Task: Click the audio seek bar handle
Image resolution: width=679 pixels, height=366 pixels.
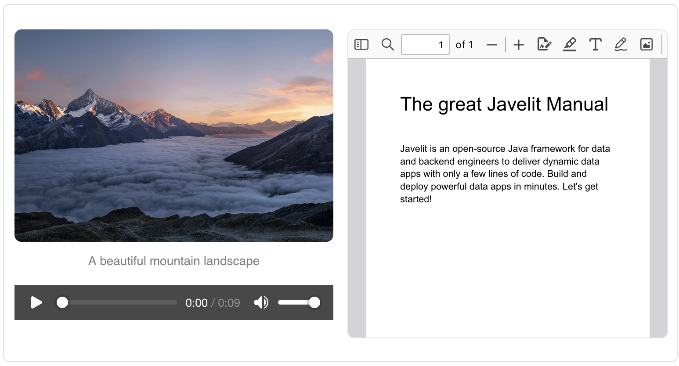Action: tap(62, 302)
